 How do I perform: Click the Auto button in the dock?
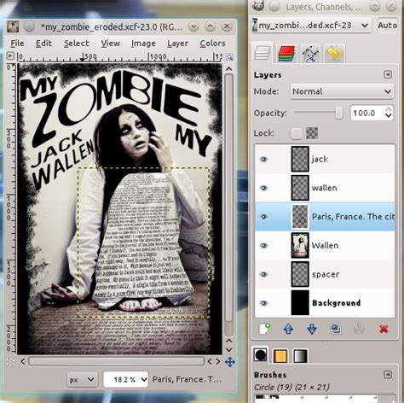tap(387, 26)
